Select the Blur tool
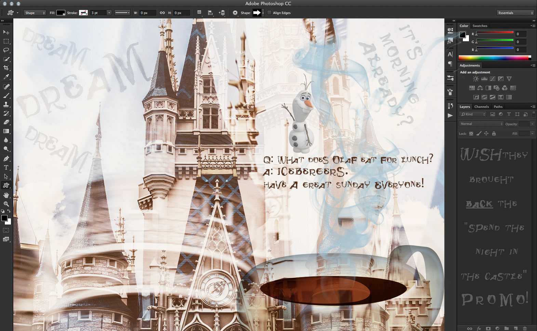The height and width of the screenshot is (331, 537). (6, 140)
